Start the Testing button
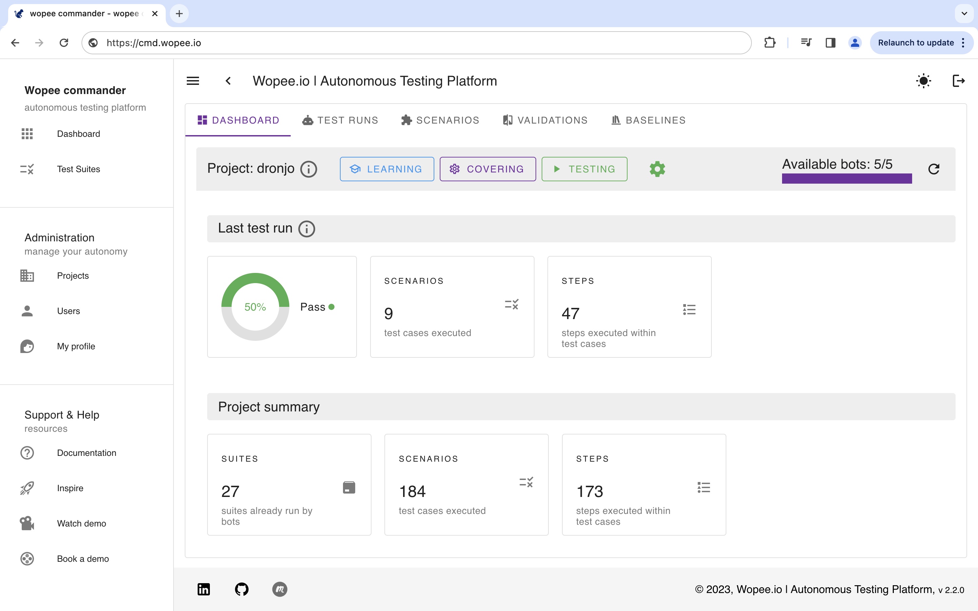 coord(584,169)
